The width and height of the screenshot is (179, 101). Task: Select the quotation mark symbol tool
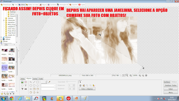(26, 89)
